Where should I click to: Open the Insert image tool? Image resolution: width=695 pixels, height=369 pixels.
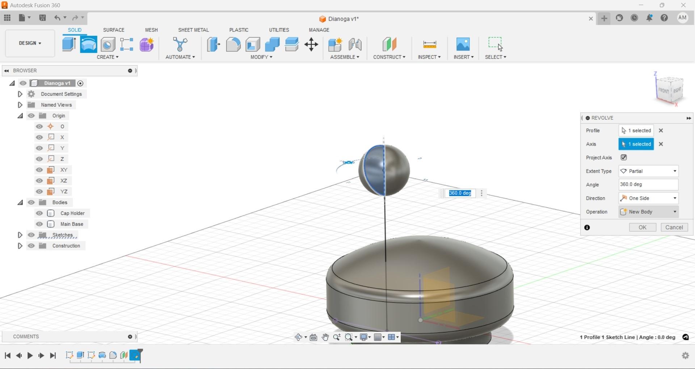coord(463,44)
